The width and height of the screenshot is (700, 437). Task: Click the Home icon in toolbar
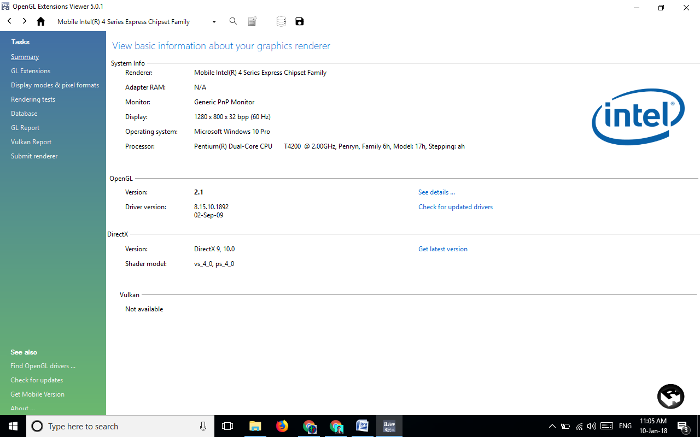(x=40, y=21)
